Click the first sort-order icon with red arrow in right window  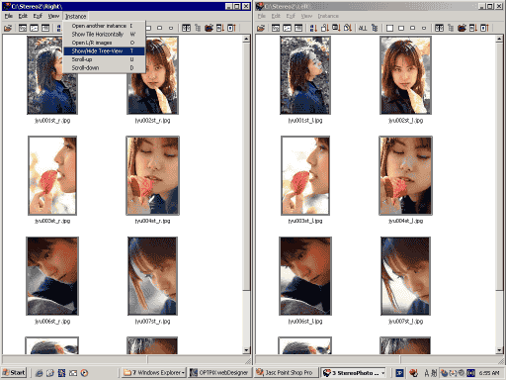coord(313,28)
